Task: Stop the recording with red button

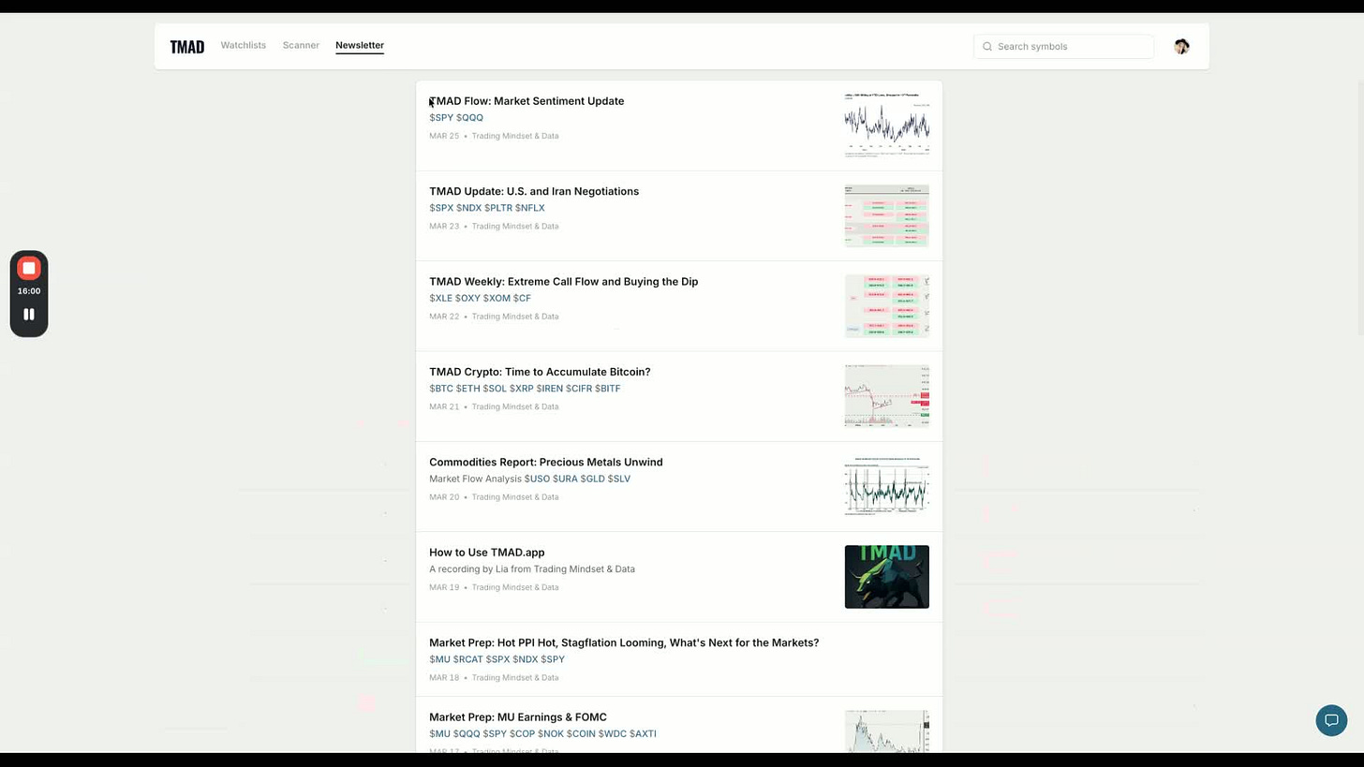Action: (x=29, y=268)
